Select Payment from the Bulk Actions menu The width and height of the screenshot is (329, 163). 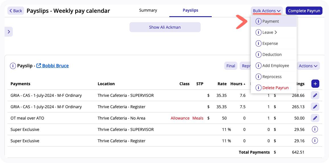[271, 21]
